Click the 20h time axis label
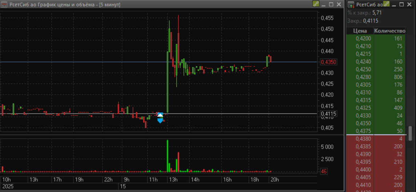This screenshot has height=192, width=416. (x=274, y=180)
